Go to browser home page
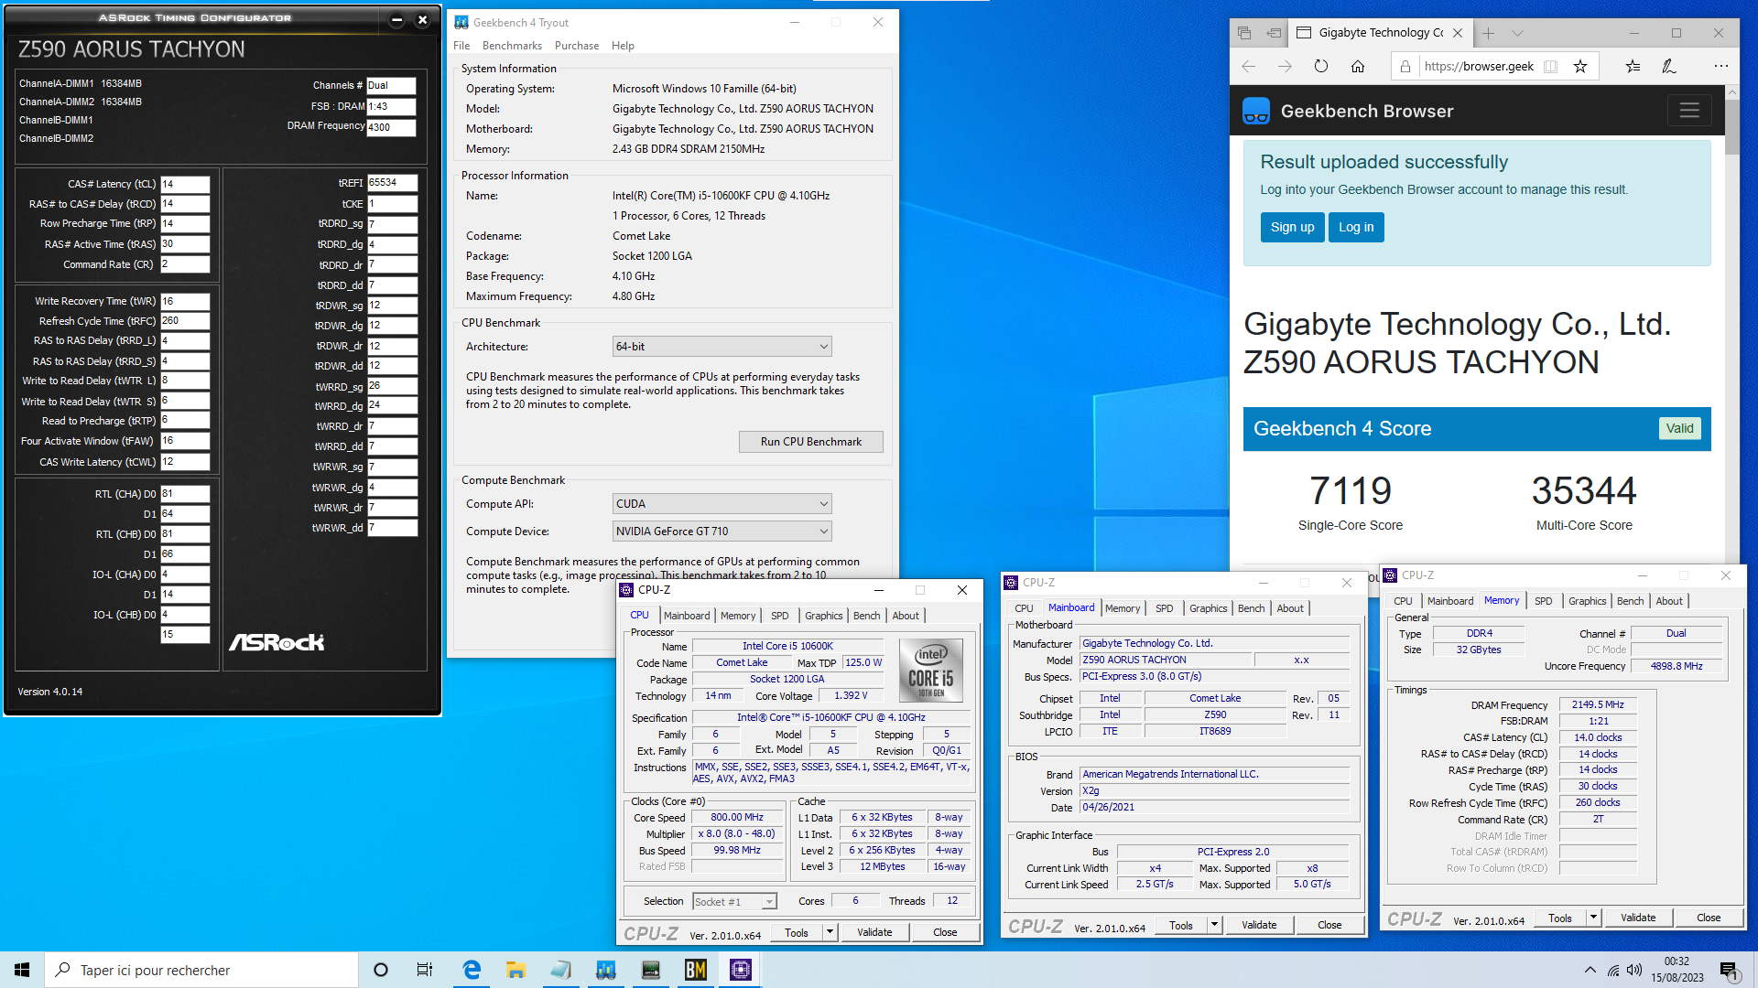Screen dimensions: 1758x988 tap(1358, 66)
